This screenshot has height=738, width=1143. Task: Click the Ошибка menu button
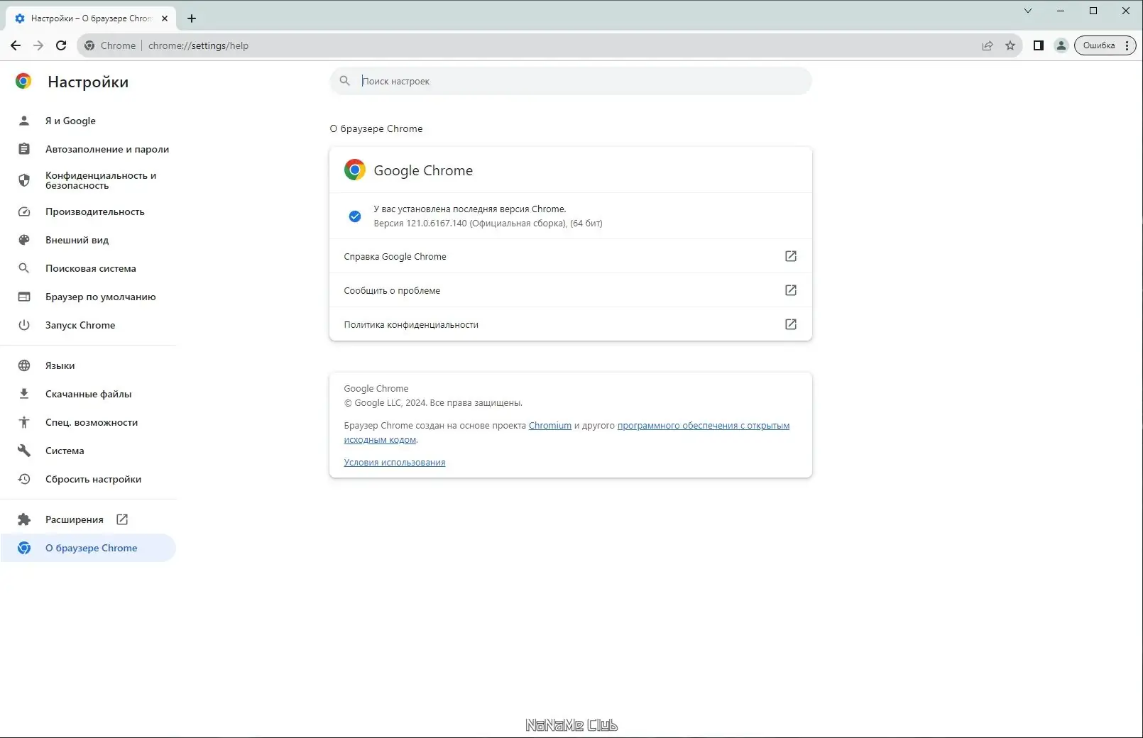coord(1105,45)
